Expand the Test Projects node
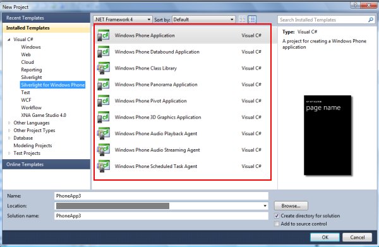This screenshot has height=247, width=379. (9, 154)
